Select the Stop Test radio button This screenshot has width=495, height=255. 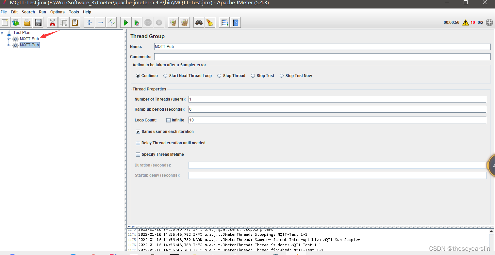coord(253,76)
